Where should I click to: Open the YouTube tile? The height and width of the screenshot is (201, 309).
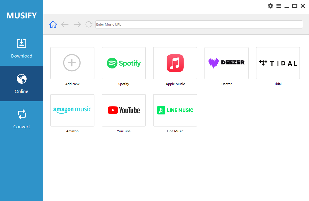click(x=124, y=110)
